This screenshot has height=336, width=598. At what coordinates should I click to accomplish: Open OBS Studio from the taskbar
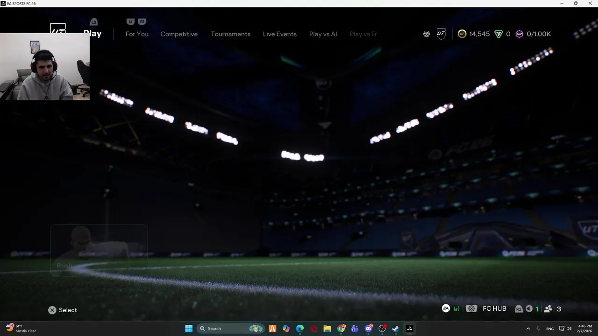383,329
